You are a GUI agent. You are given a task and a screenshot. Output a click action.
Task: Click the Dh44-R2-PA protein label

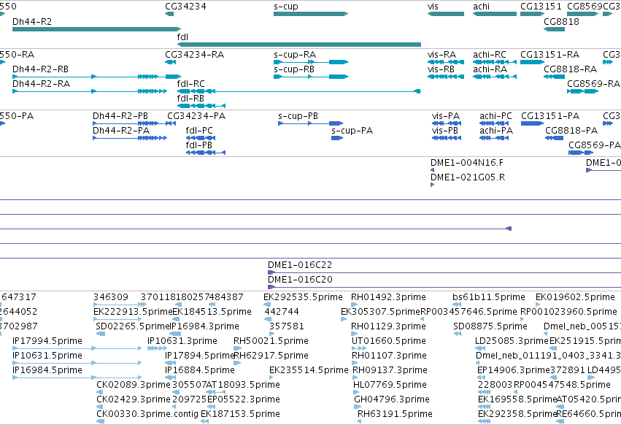click(x=121, y=131)
